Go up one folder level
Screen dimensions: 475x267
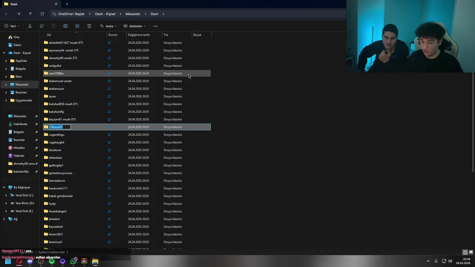[x=30, y=14]
